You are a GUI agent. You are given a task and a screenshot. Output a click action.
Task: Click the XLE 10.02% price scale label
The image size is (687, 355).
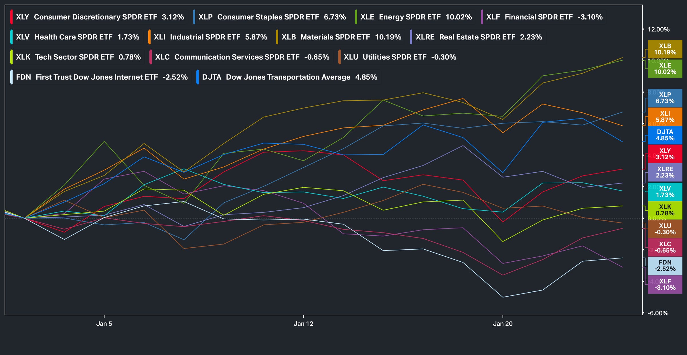[x=665, y=69]
